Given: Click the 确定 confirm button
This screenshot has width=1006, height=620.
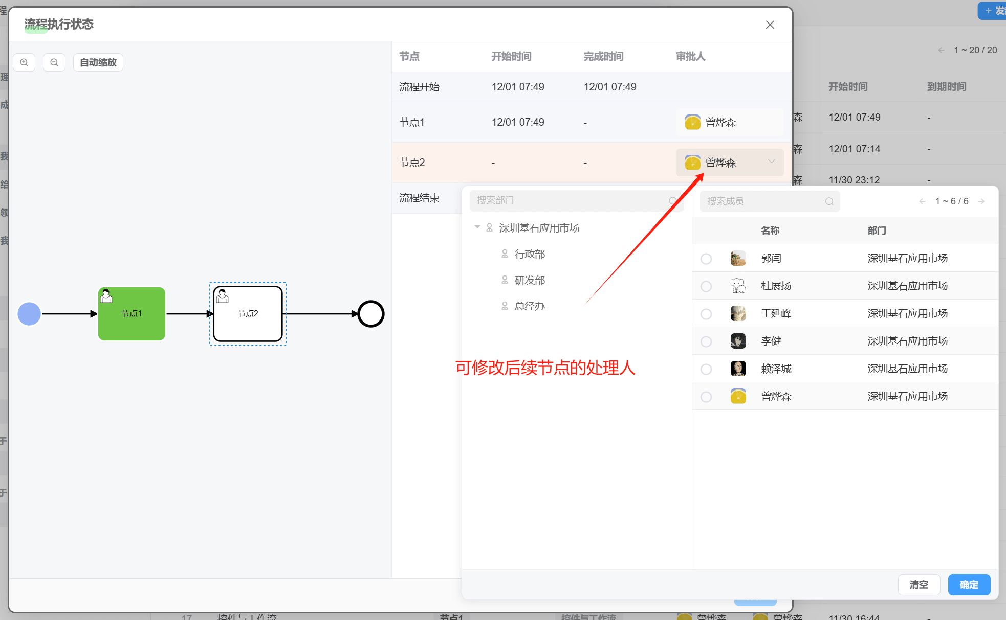Looking at the screenshot, I should 969,584.
